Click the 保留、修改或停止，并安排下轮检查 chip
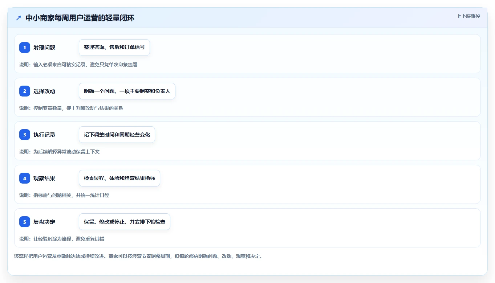The image size is (495, 283). 125,222
